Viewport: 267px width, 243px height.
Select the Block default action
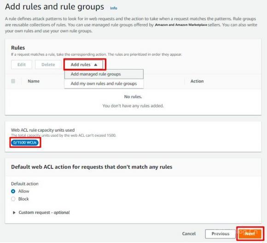[13, 199]
